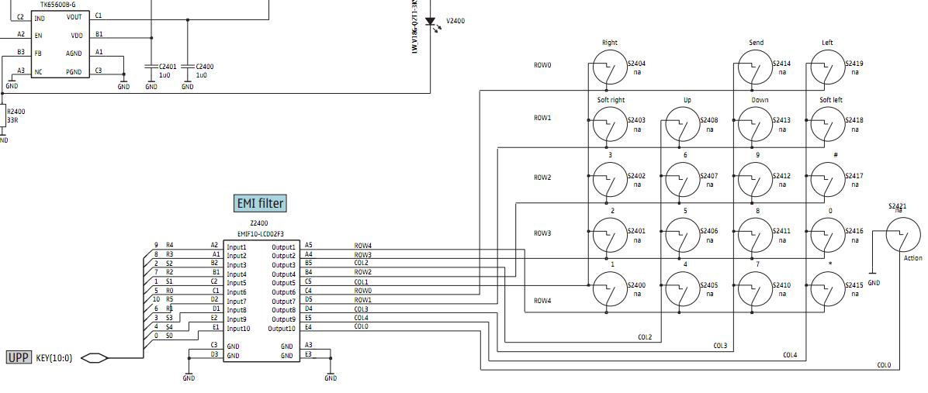Pick switch S2413 labeled Down
928x393 pixels.
click(x=755, y=124)
